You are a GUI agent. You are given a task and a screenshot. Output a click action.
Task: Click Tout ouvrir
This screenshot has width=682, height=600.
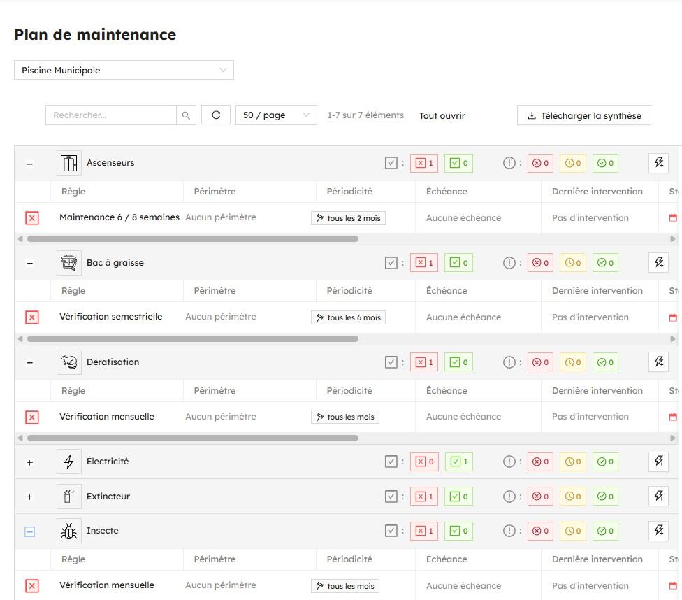[x=442, y=115]
